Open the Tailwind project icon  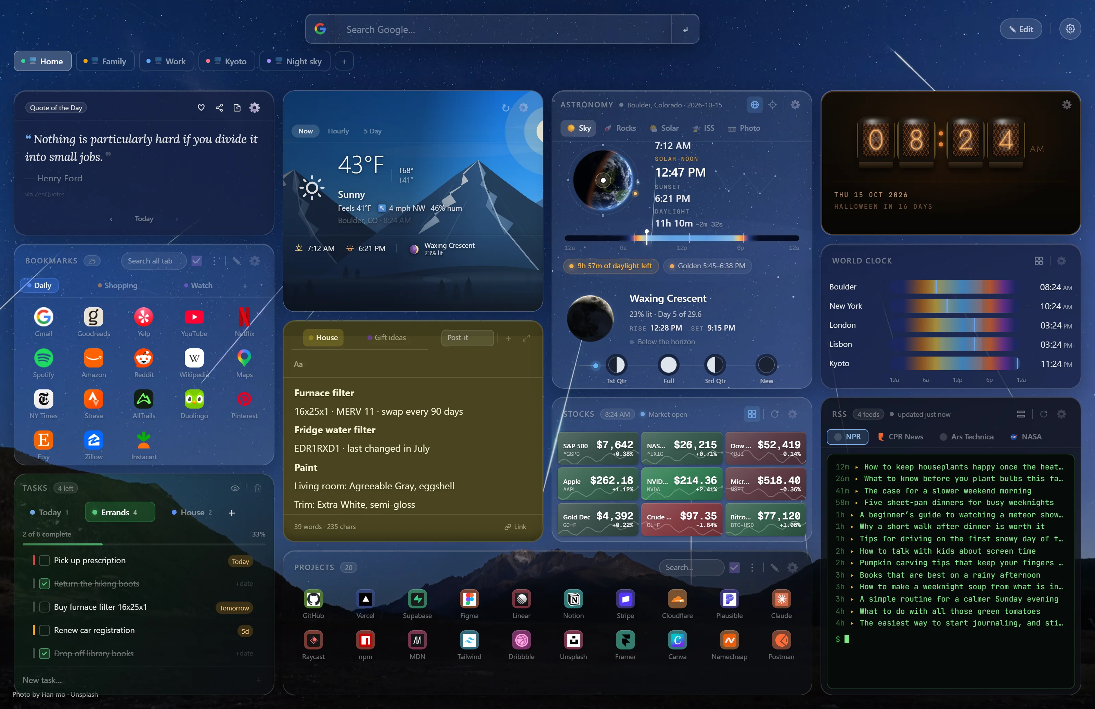point(469,645)
